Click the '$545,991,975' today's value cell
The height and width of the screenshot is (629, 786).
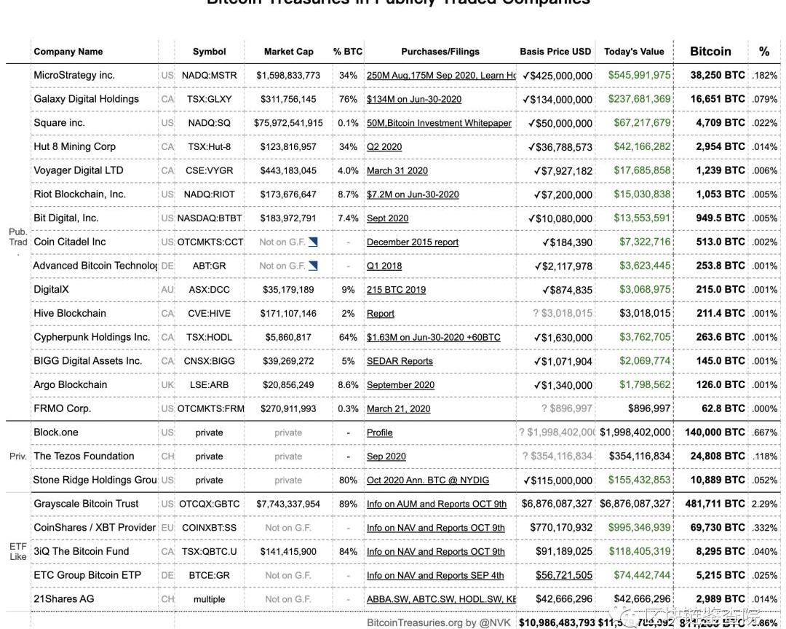[x=639, y=75]
